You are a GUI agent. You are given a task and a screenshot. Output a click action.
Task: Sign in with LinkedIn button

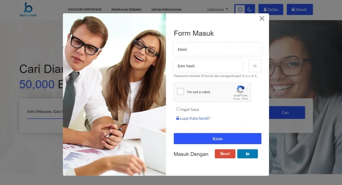coord(247,154)
